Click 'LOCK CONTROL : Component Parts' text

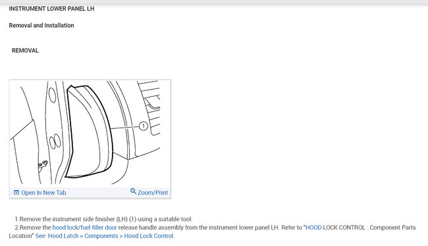(x=369, y=228)
